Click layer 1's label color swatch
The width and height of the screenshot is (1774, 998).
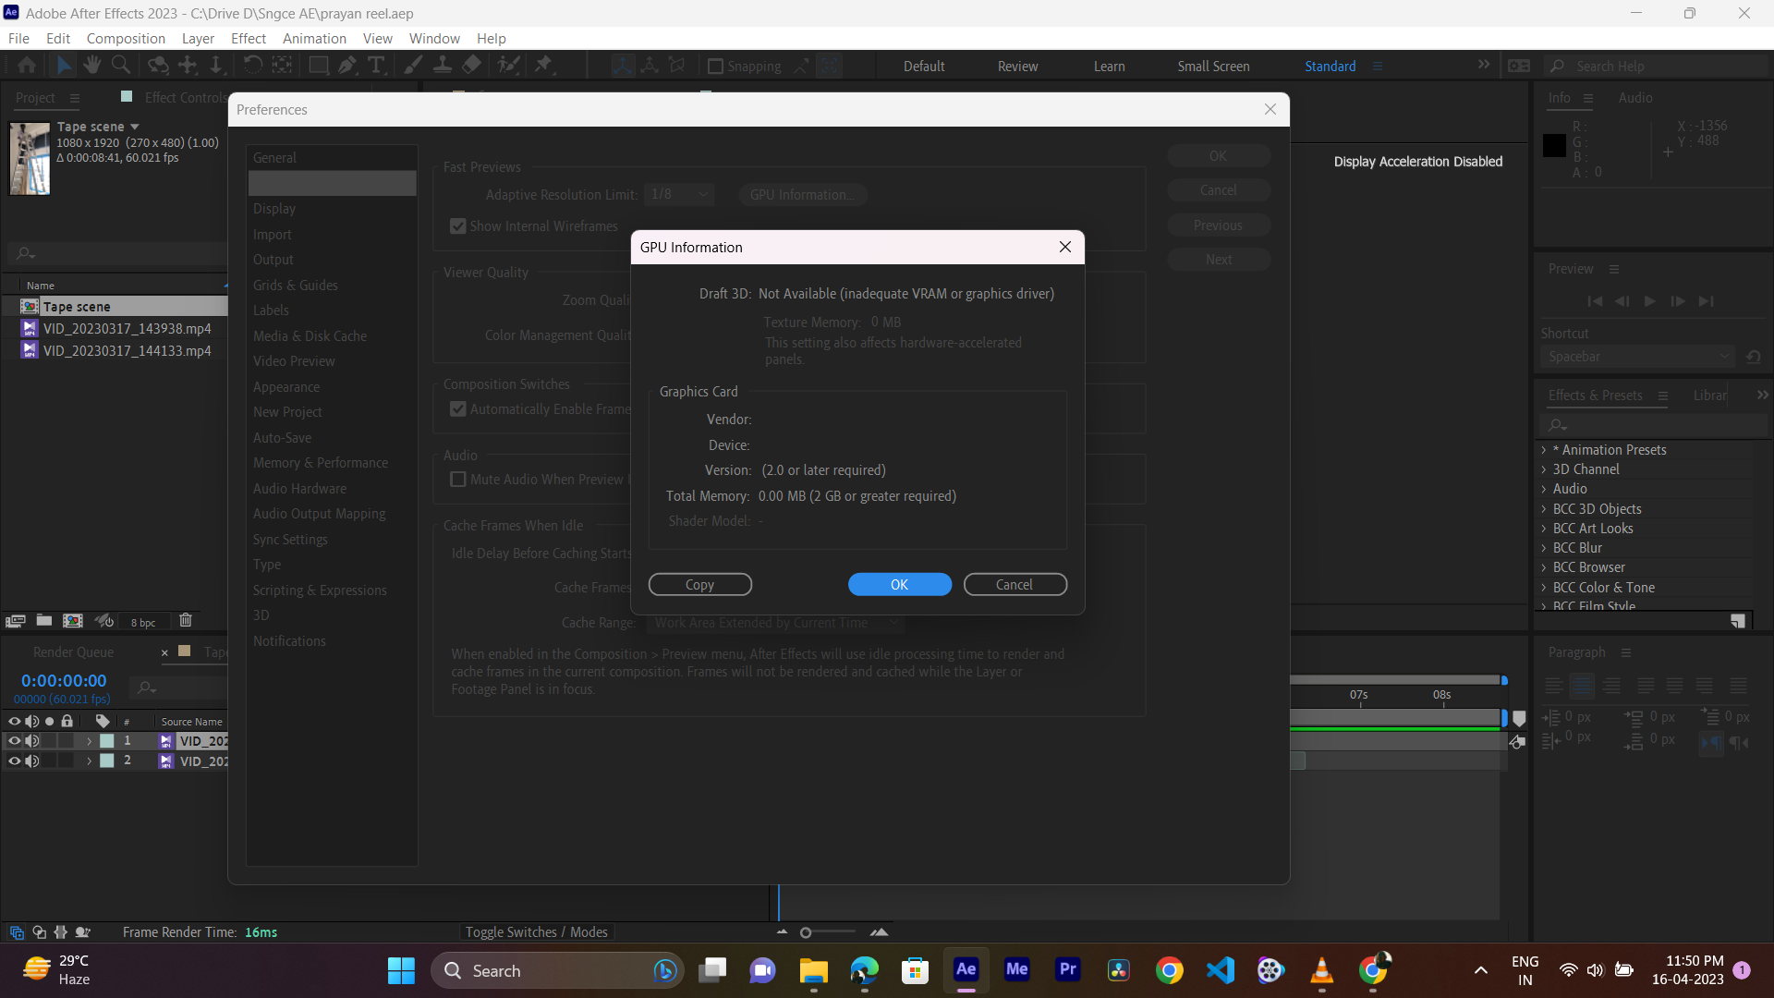coord(106,740)
